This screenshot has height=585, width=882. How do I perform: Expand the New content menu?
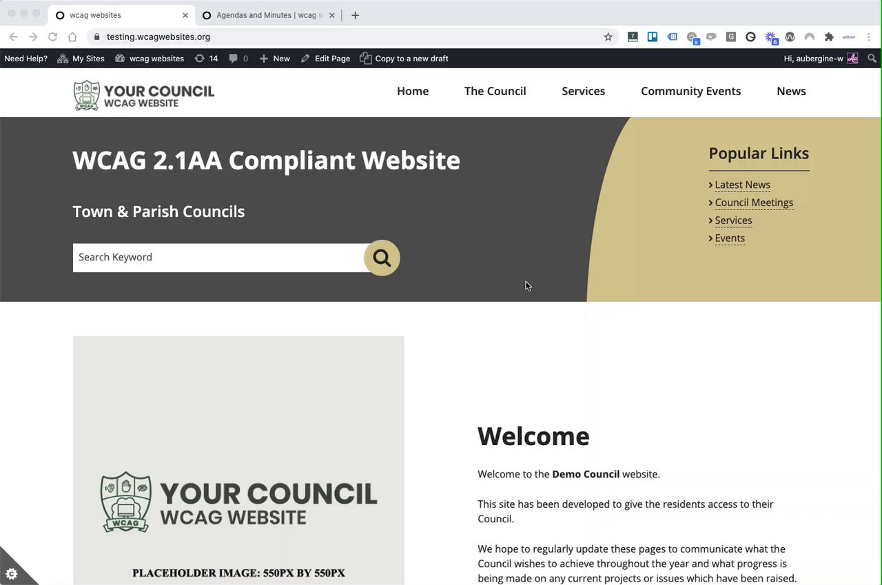pyautogui.click(x=274, y=59)
